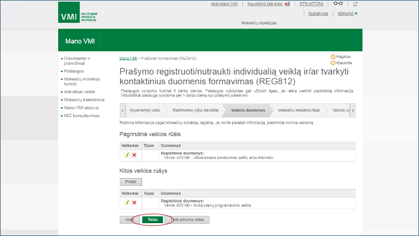This screenshot has width=419, height=236.
Task: Open MIC konsultavimas in the sidebar
Action: [82, 115]
